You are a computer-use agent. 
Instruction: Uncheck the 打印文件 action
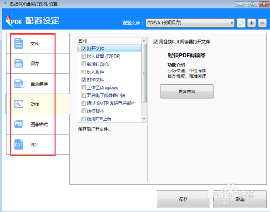coord(84,80)
